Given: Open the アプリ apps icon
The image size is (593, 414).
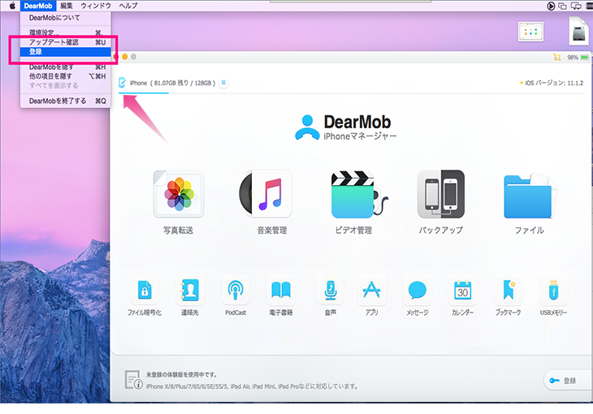Looking at the screenshot, I should [x=371, y=291].
